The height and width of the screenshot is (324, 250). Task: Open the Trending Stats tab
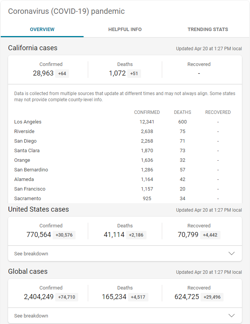[208, 30]
